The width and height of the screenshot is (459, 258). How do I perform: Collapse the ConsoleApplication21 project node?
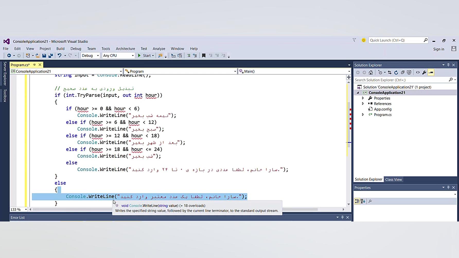[358, 93]
